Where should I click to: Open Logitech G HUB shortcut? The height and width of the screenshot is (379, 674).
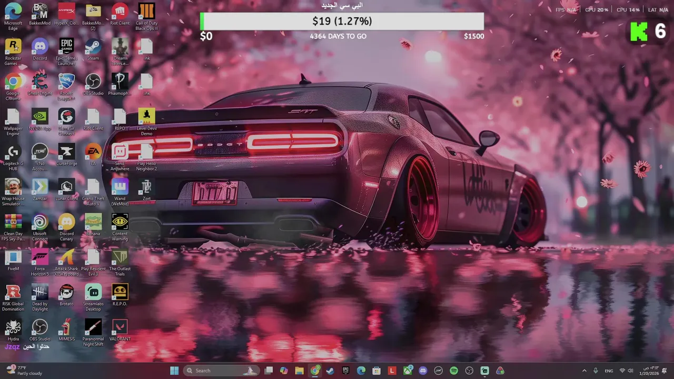(13, 157)
